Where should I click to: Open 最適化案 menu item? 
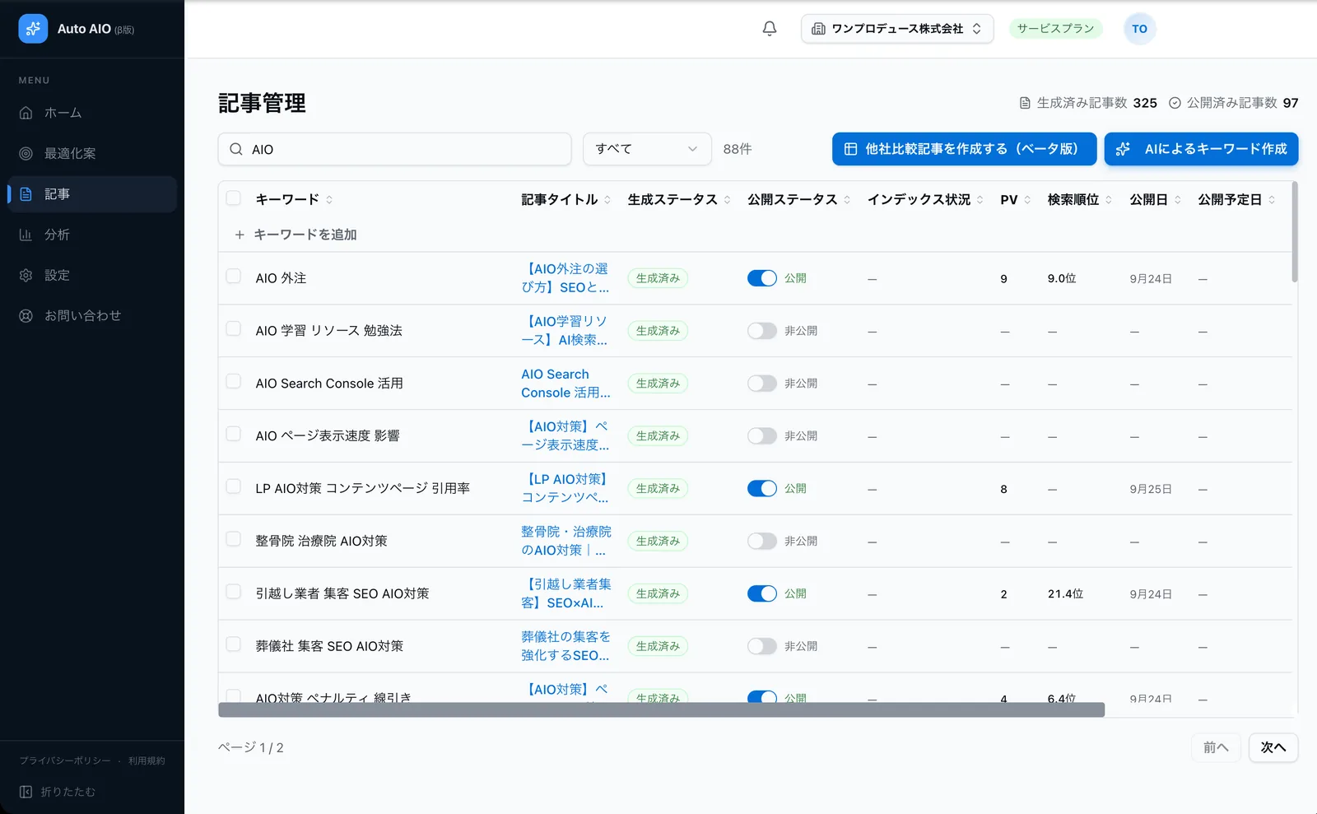[x=92, y=153]
